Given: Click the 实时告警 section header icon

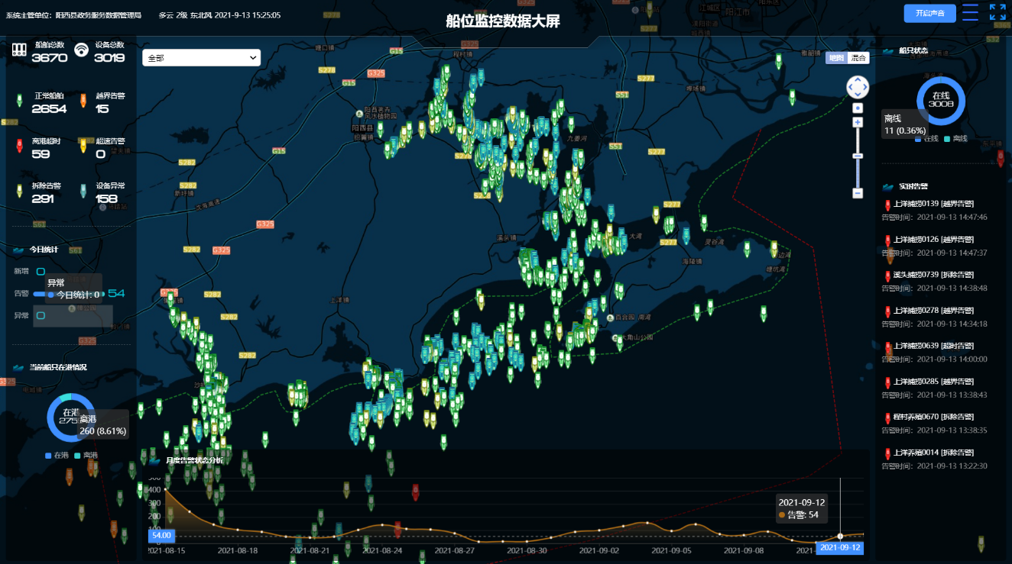Looking at the screenshot, I should click(888, 186).
